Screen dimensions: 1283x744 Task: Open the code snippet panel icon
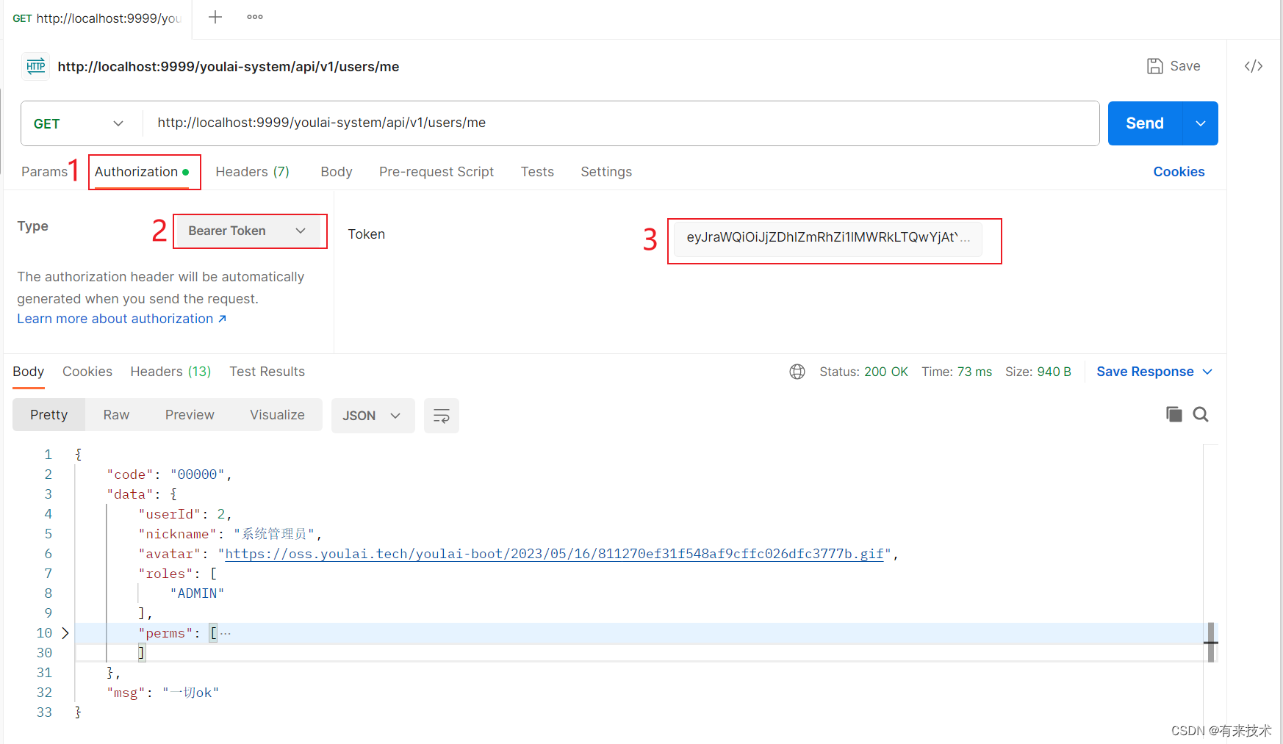click(x=1254, y=66)
